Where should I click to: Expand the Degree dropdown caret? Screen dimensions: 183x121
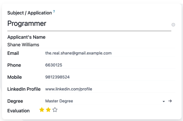(x=164, y=101)
